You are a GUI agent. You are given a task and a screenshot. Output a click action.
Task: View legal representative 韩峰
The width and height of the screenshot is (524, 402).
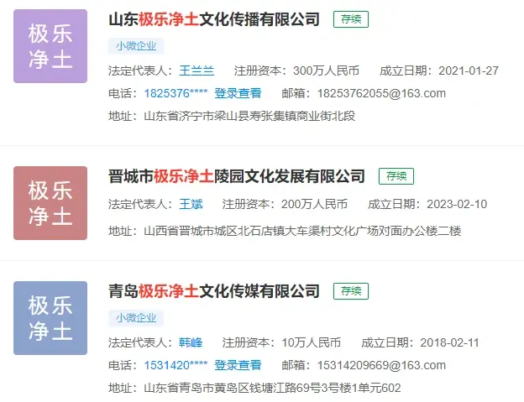191,342
